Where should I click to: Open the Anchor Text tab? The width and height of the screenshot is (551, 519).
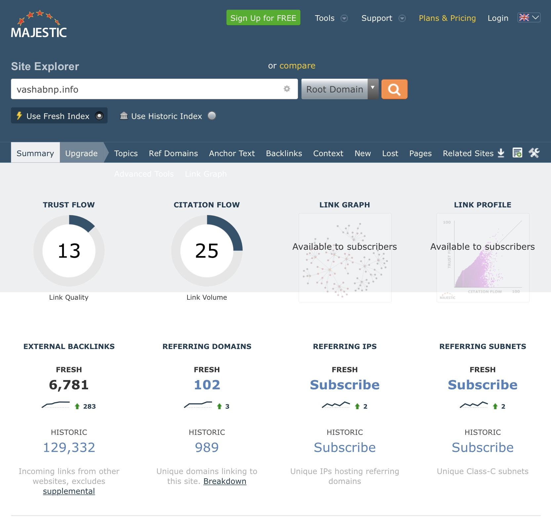pyautogui.click(x=232, y=153)
